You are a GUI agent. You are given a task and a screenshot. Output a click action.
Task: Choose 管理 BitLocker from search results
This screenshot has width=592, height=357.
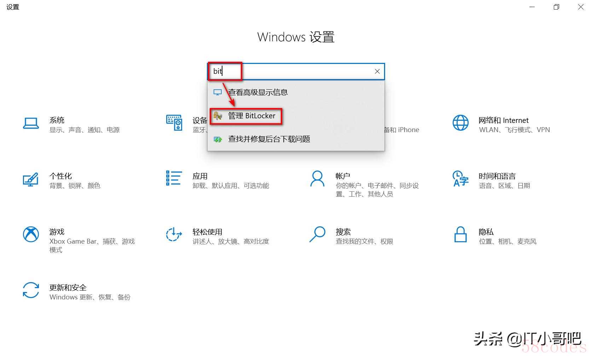296,116
